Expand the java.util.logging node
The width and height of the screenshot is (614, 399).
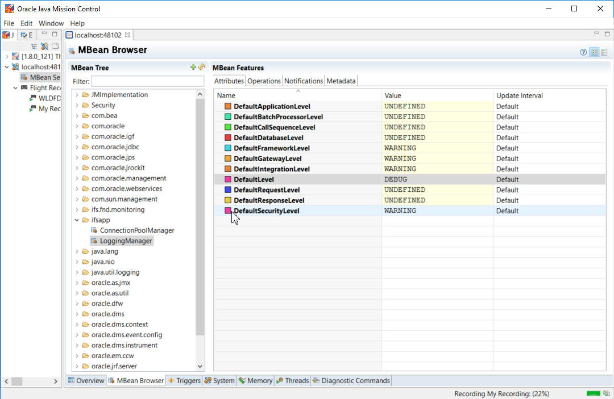(77, 272)
